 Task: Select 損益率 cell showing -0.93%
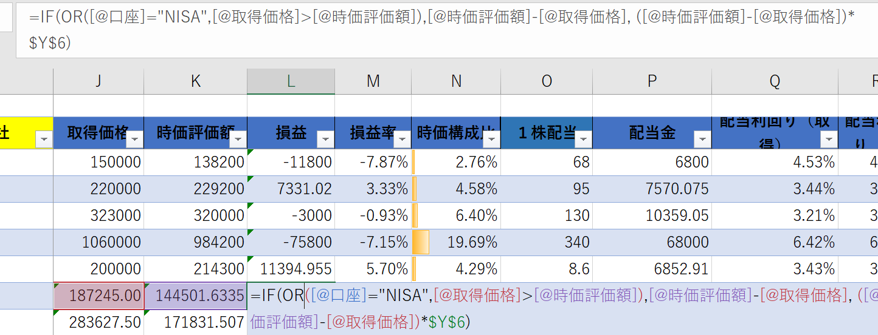[373, 215]
